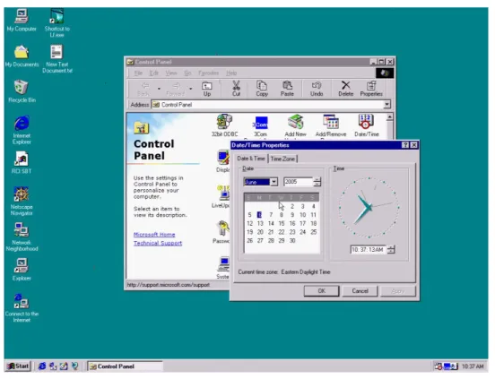This screenshot has height=379, width=495.
Task: Click the Control Panel scrollbar up arrow
Action: pos(389,117)
